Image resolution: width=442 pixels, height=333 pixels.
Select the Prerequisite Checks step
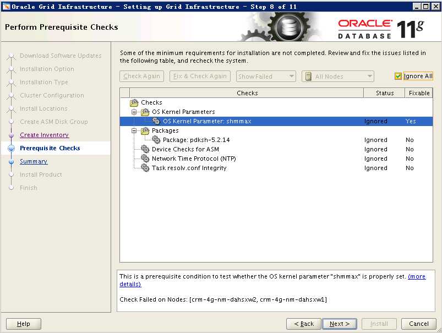(x=50, y=148)
